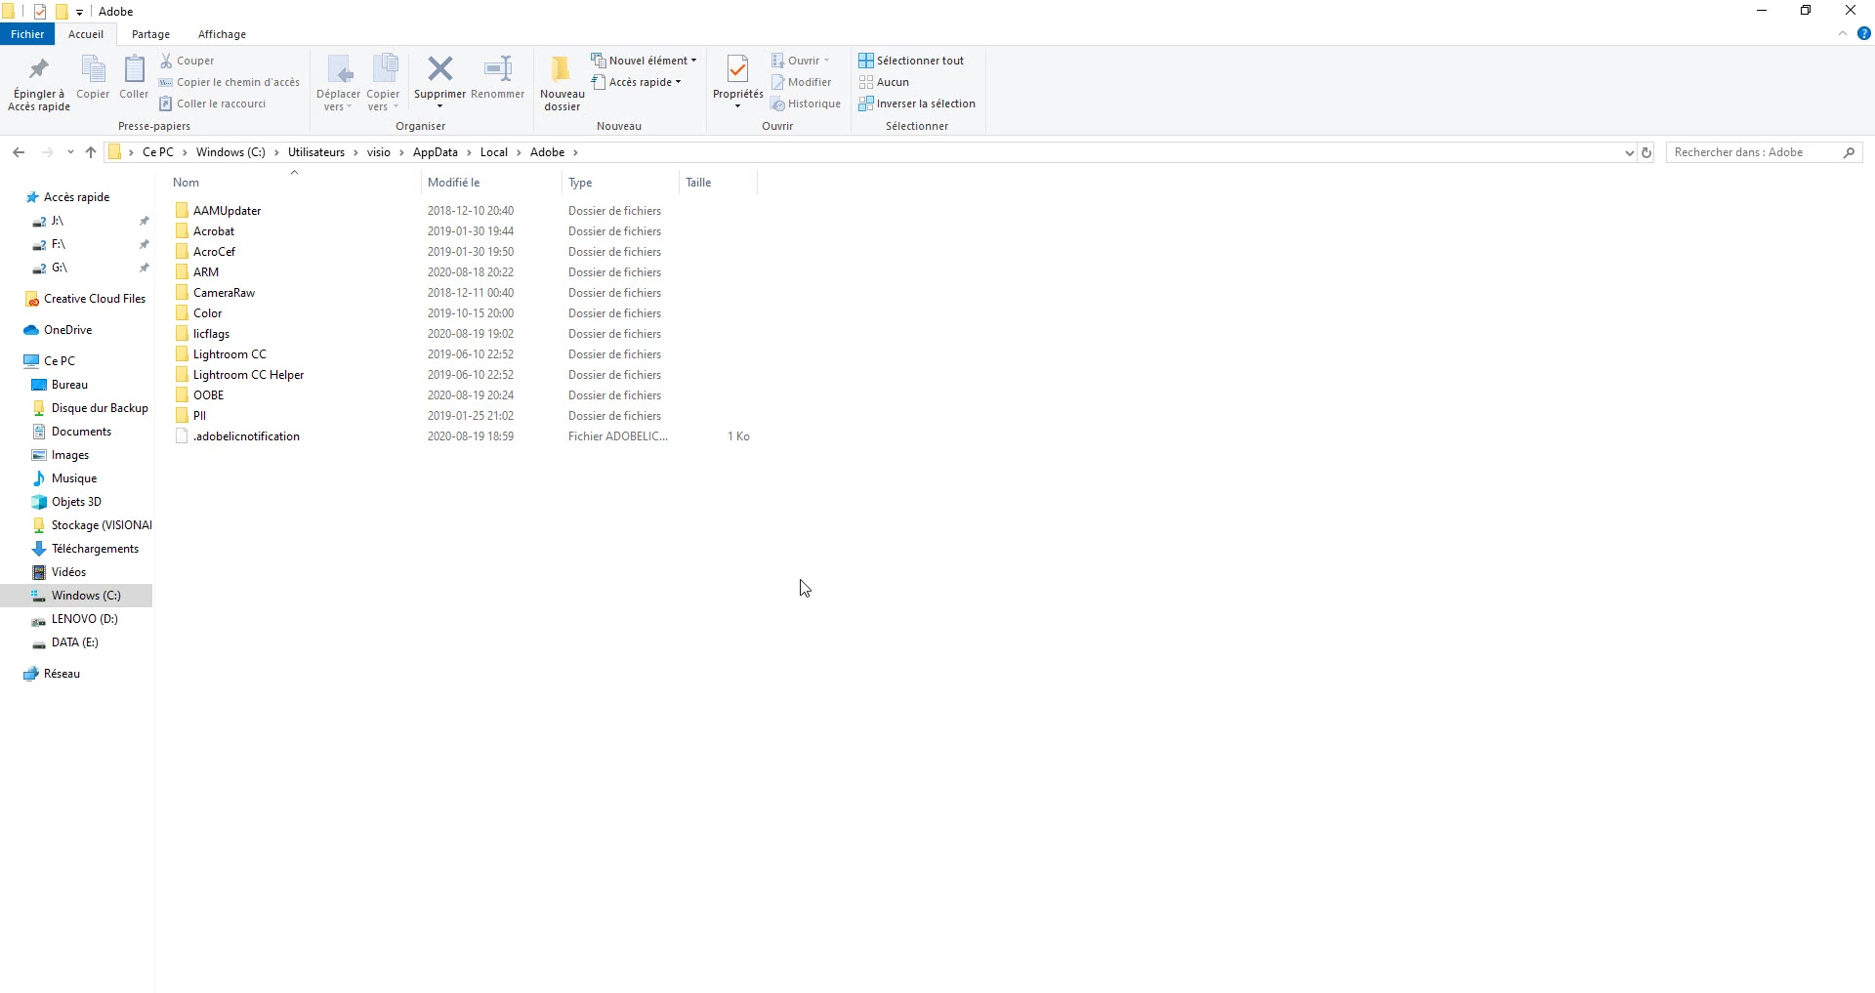Collapse the ribbon with the chevron

[1843, 33]
